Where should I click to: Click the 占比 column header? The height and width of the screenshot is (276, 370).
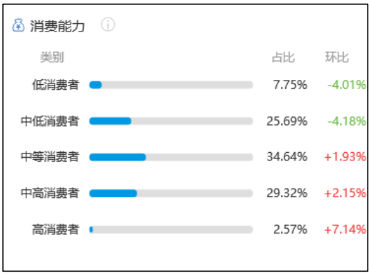pos(283,57)
